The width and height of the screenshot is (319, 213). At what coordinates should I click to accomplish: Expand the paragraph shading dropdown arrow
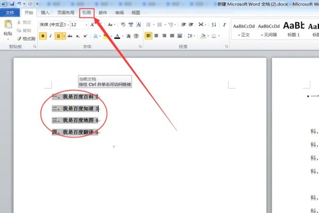pos(208,36)
